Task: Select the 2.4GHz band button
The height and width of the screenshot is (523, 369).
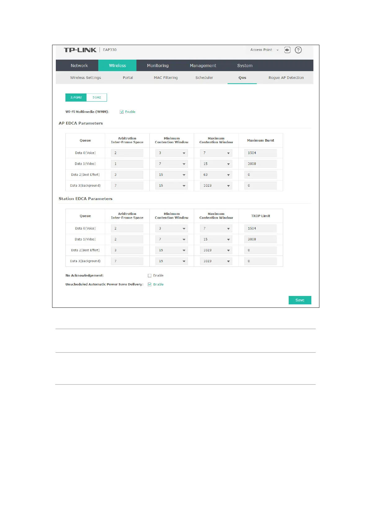Action: 76,98
